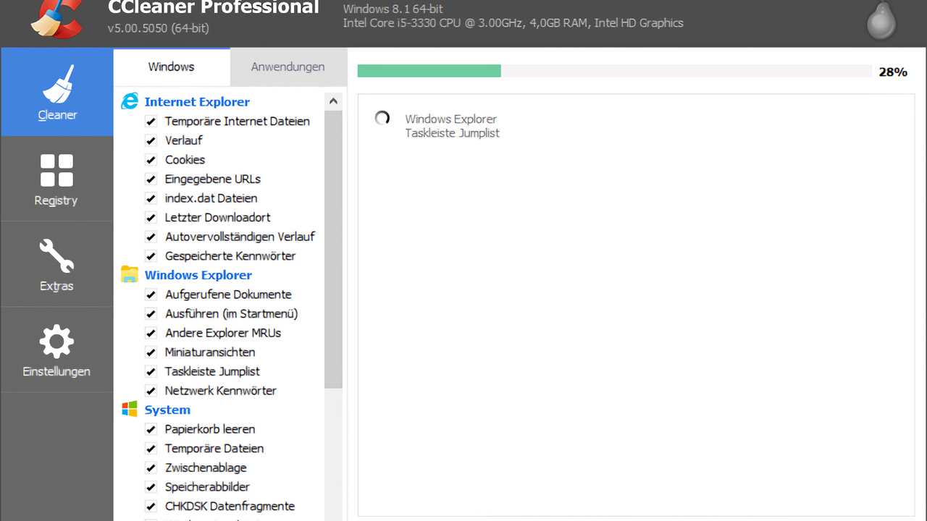Click the green cleaning progress bar
This screenshot has width=927, height=521.
coord(429,71)
